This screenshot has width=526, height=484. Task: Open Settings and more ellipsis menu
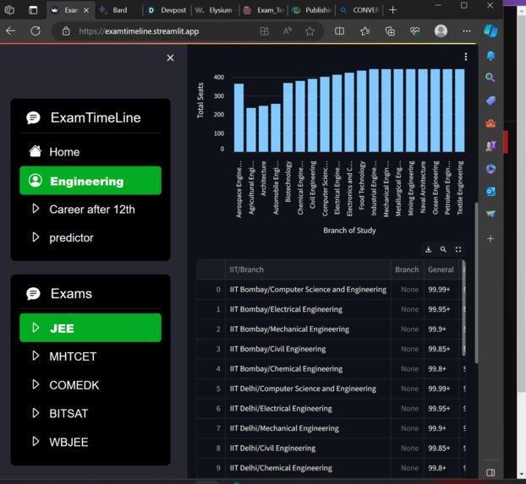point(467,31)
